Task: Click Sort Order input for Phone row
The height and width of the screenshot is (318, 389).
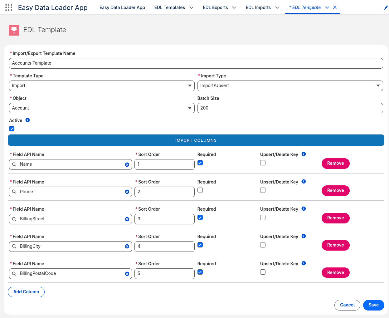Action: pos(164,192)
